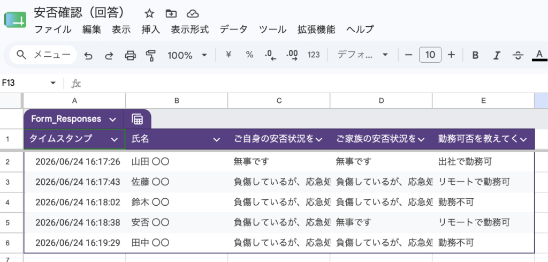The width and height of the screenshot is (548, 262).
Task: Select column D header
Action: tap(381, 101)
